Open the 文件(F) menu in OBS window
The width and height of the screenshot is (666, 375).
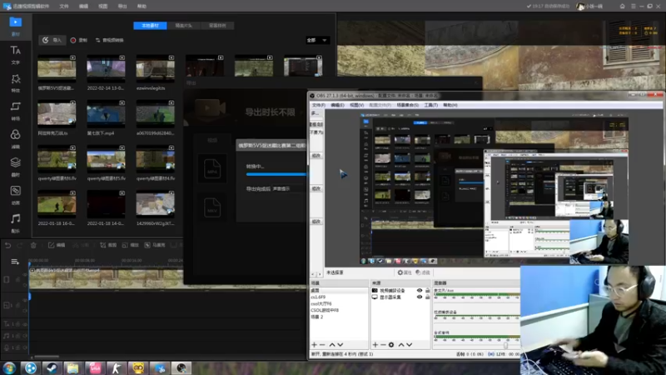319,105
